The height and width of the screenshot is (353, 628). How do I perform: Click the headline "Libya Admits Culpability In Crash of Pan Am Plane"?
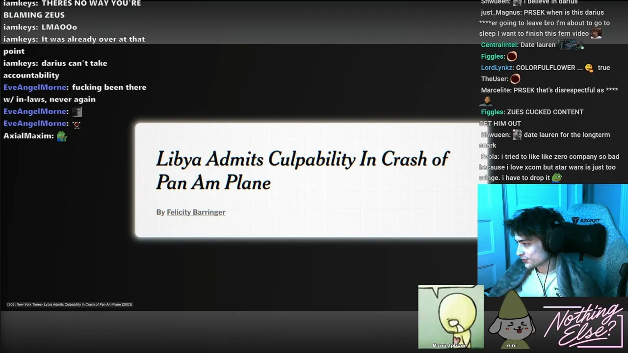click(x=302, y=170)
